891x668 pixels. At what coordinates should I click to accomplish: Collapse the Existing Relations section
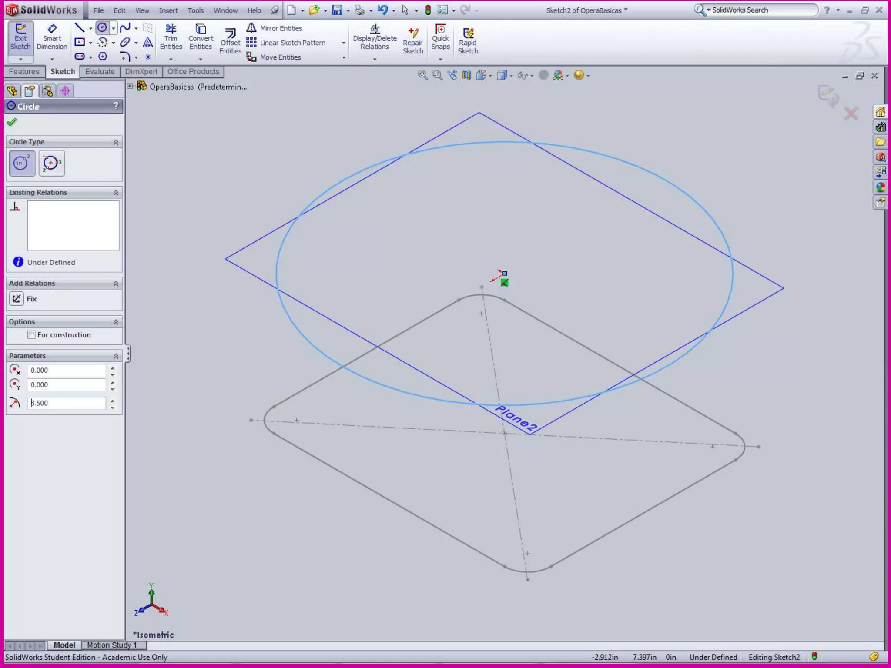coord(116,193)
